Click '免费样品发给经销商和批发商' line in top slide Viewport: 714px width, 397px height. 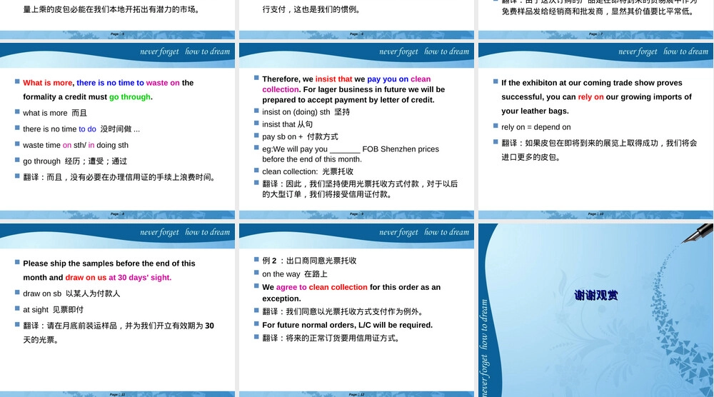[x=598, y=11]
